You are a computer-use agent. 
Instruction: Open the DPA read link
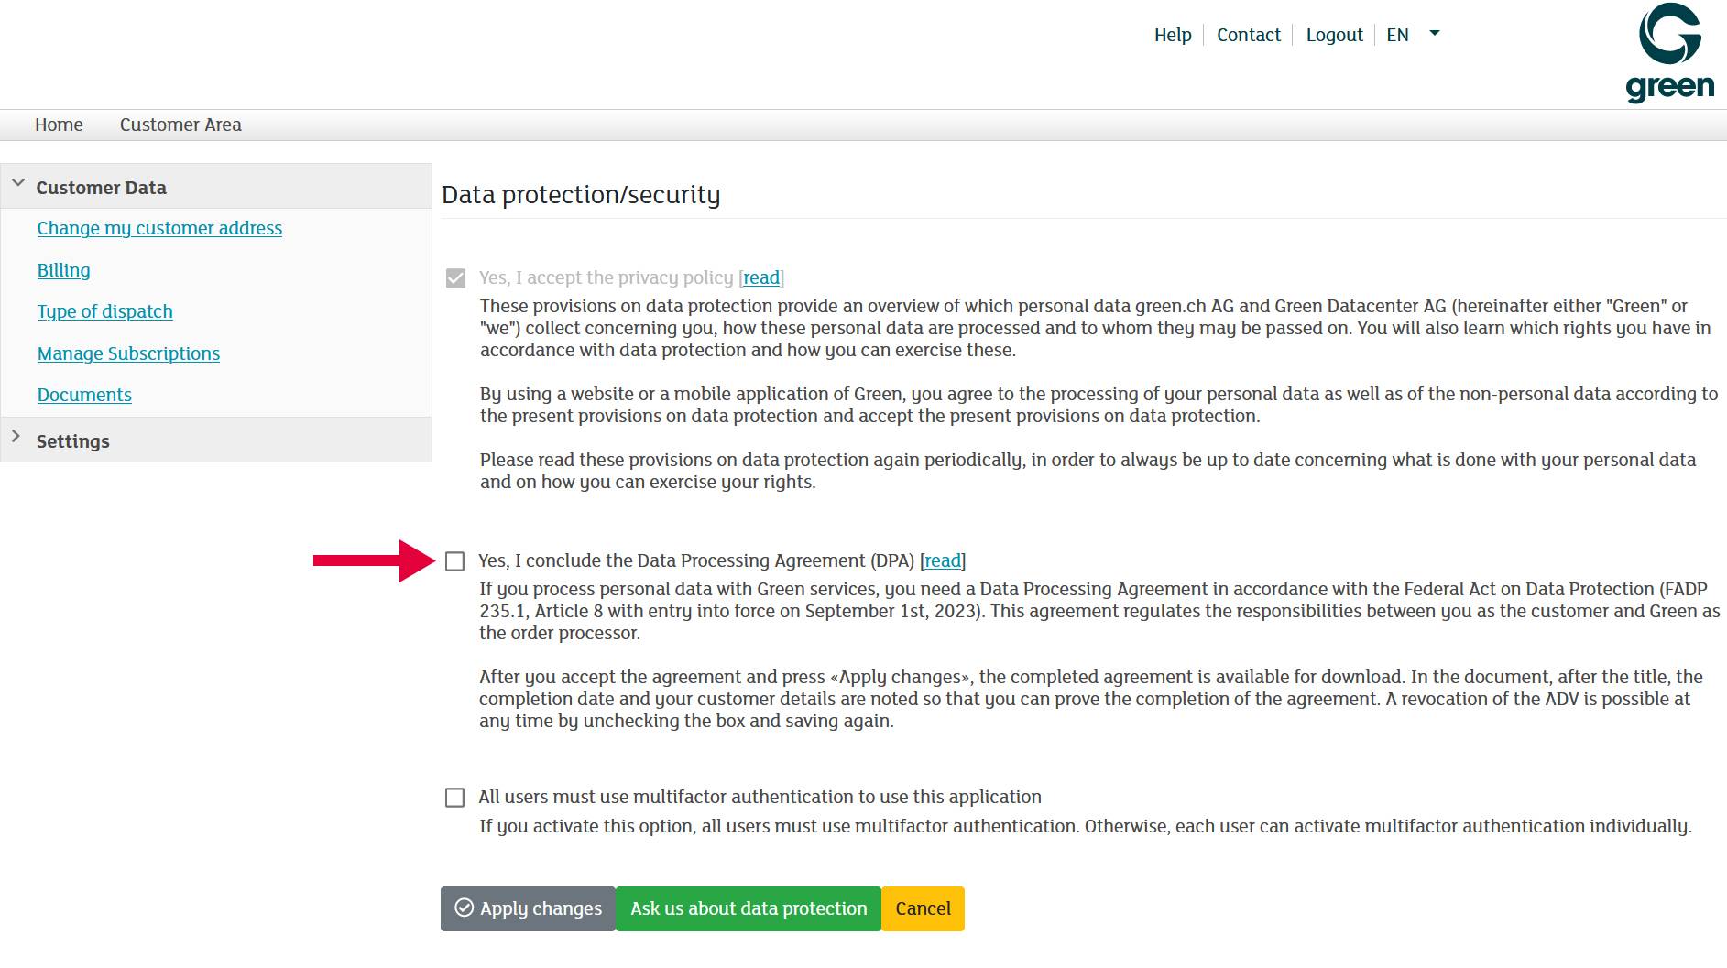click(943, 560)
